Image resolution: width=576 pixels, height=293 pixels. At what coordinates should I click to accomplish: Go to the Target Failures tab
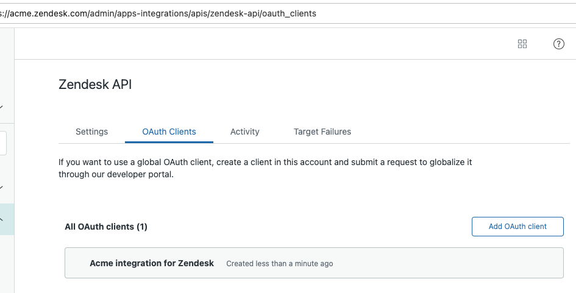[322, 132]
